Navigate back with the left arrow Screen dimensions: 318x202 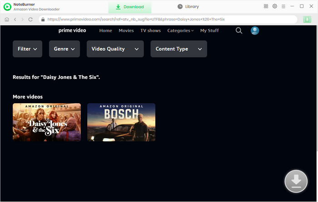coord(15,19)
